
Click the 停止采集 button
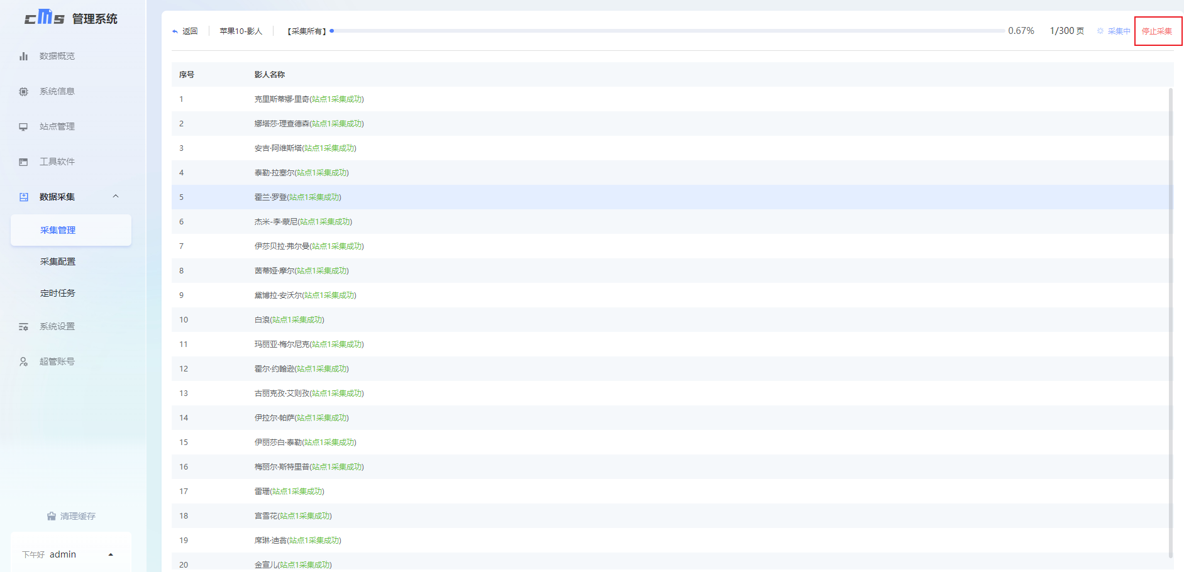click(1157, 31)
